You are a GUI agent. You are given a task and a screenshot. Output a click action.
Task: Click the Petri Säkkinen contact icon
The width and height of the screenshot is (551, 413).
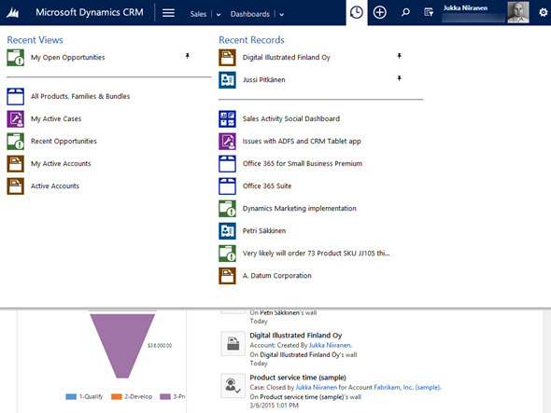(227, 231)
